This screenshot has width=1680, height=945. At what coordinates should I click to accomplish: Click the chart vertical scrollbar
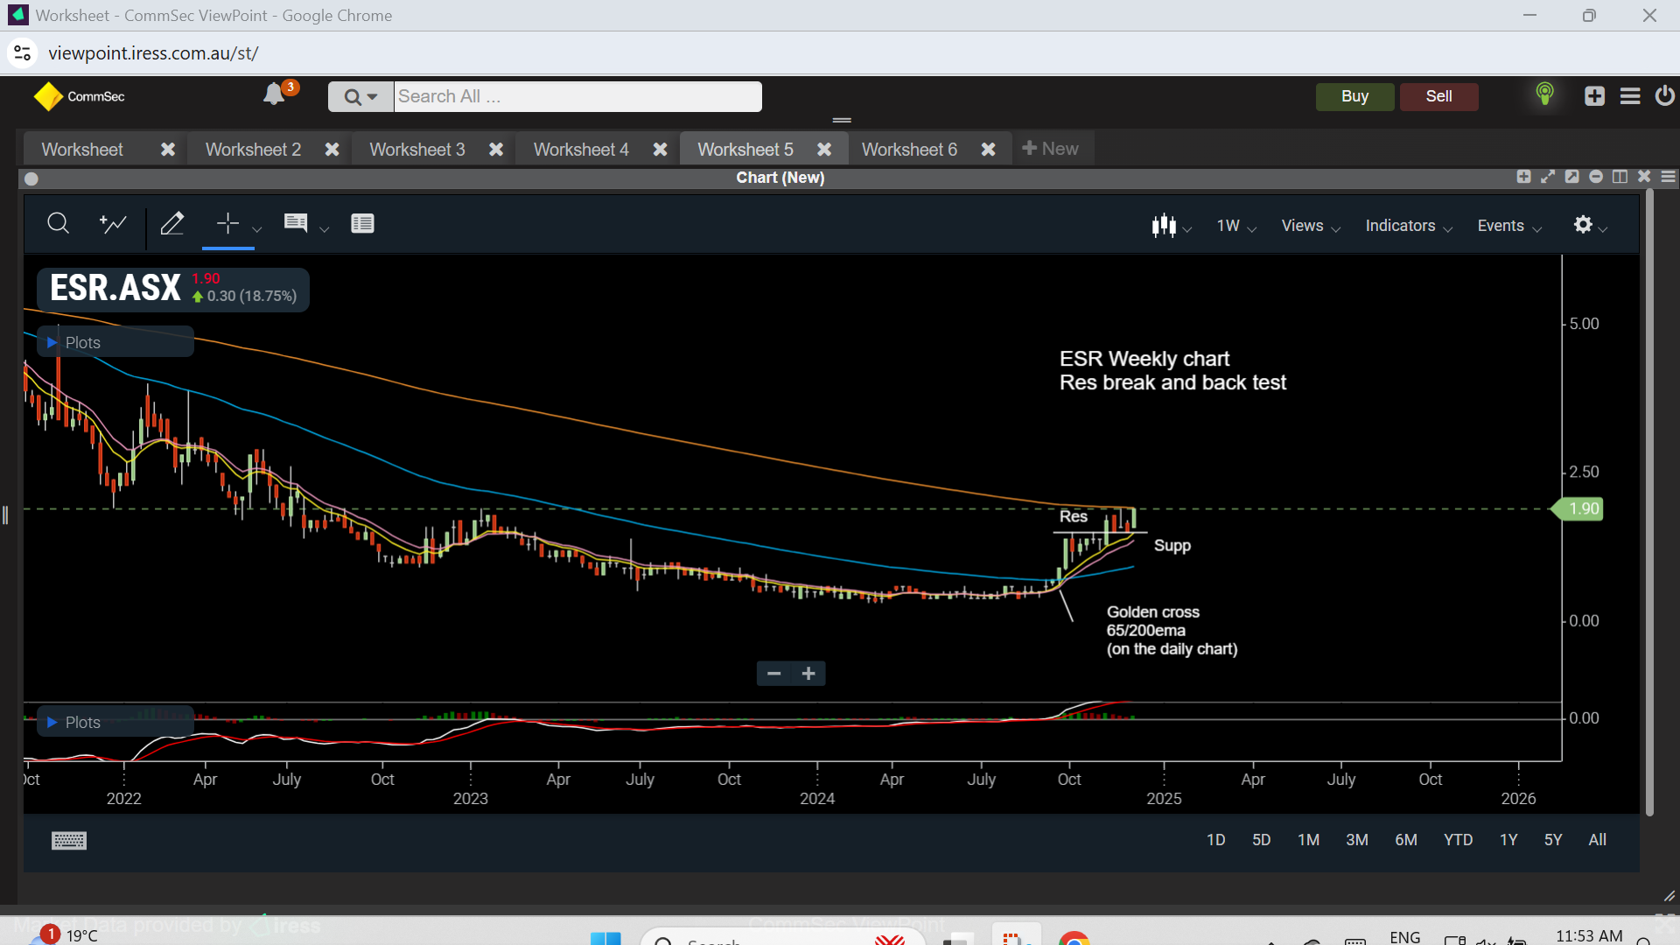click(1649, 503)
